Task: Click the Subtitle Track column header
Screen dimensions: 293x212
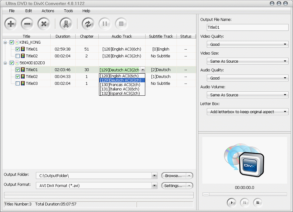Action: coord(161,36)
